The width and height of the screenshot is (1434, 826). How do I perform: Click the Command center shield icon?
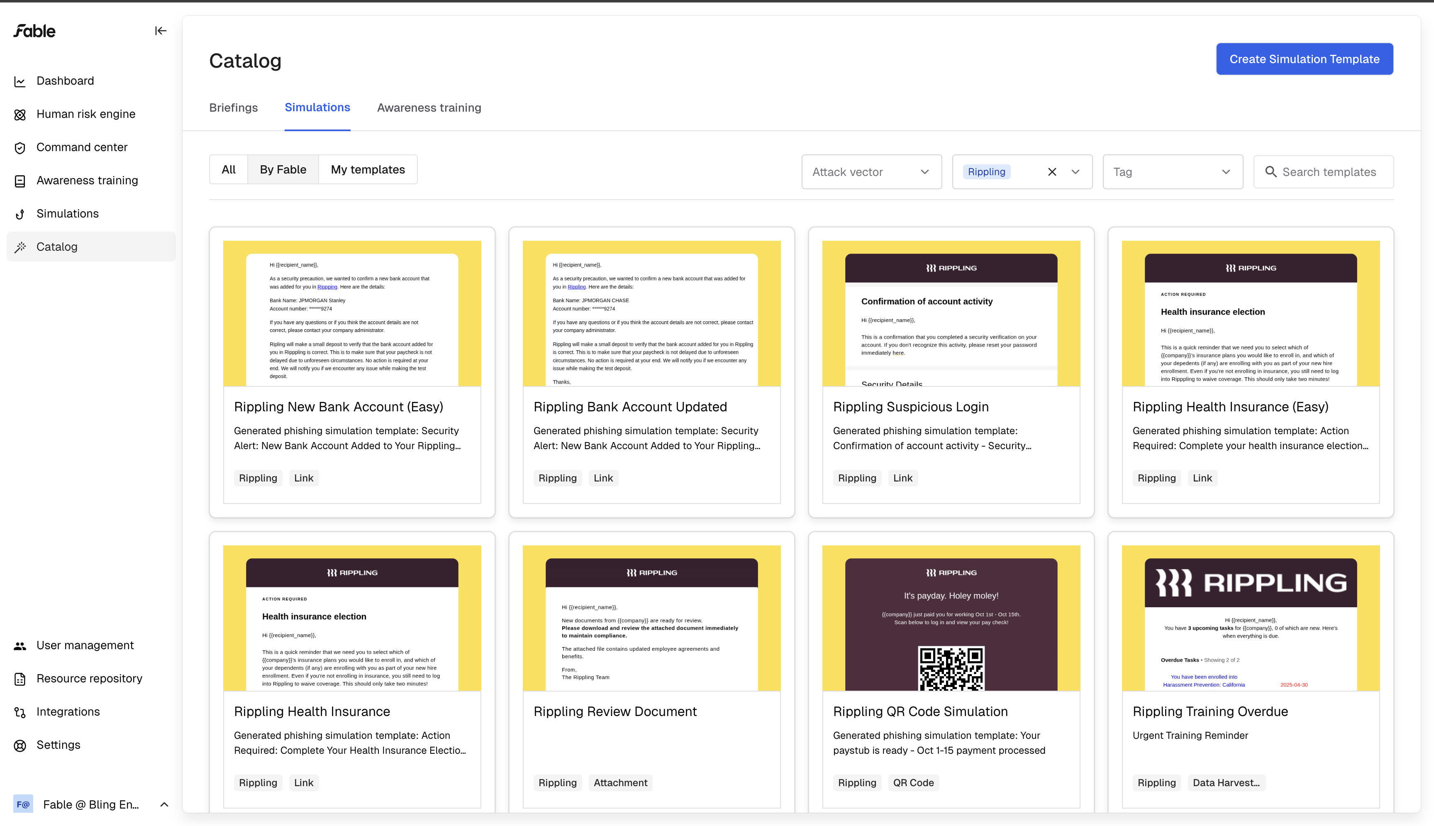click(20, 147)
